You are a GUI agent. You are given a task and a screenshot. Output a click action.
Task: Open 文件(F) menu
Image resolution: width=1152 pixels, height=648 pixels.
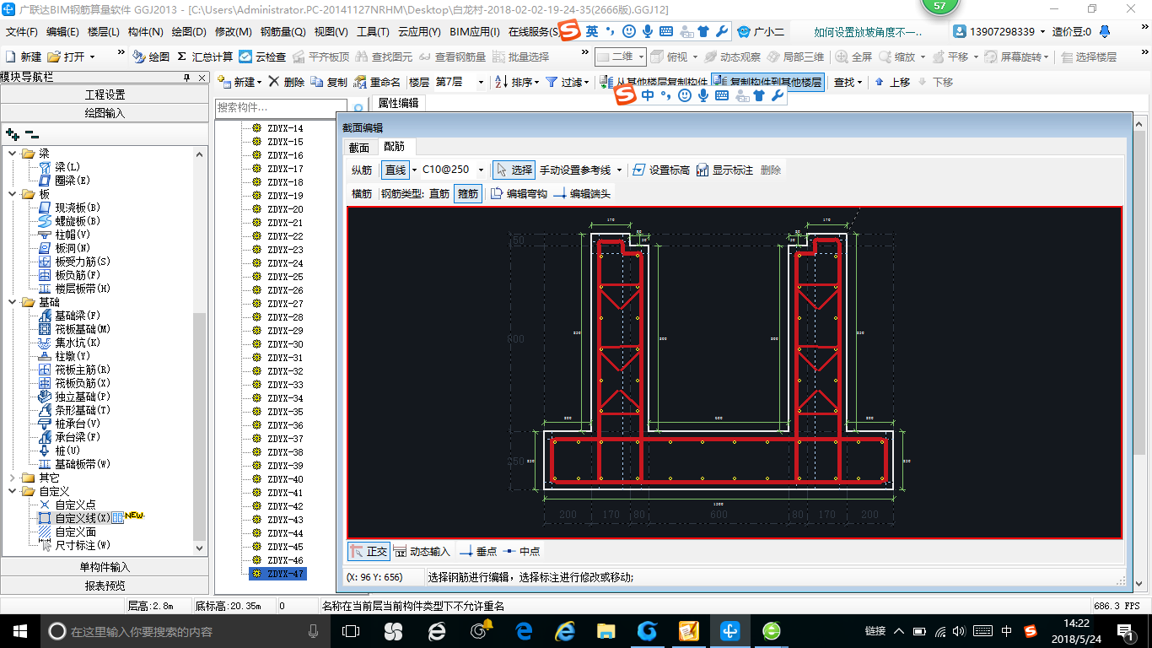pyautogui.click(x=21, y=32)
